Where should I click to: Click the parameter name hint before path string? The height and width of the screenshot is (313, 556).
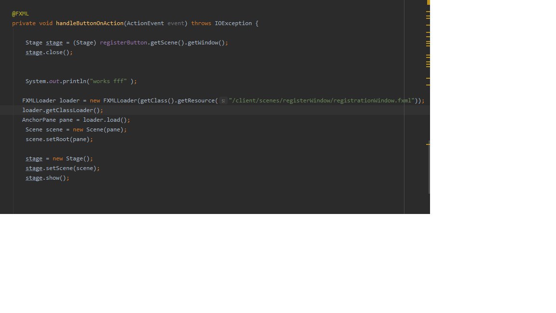[223, 101]
